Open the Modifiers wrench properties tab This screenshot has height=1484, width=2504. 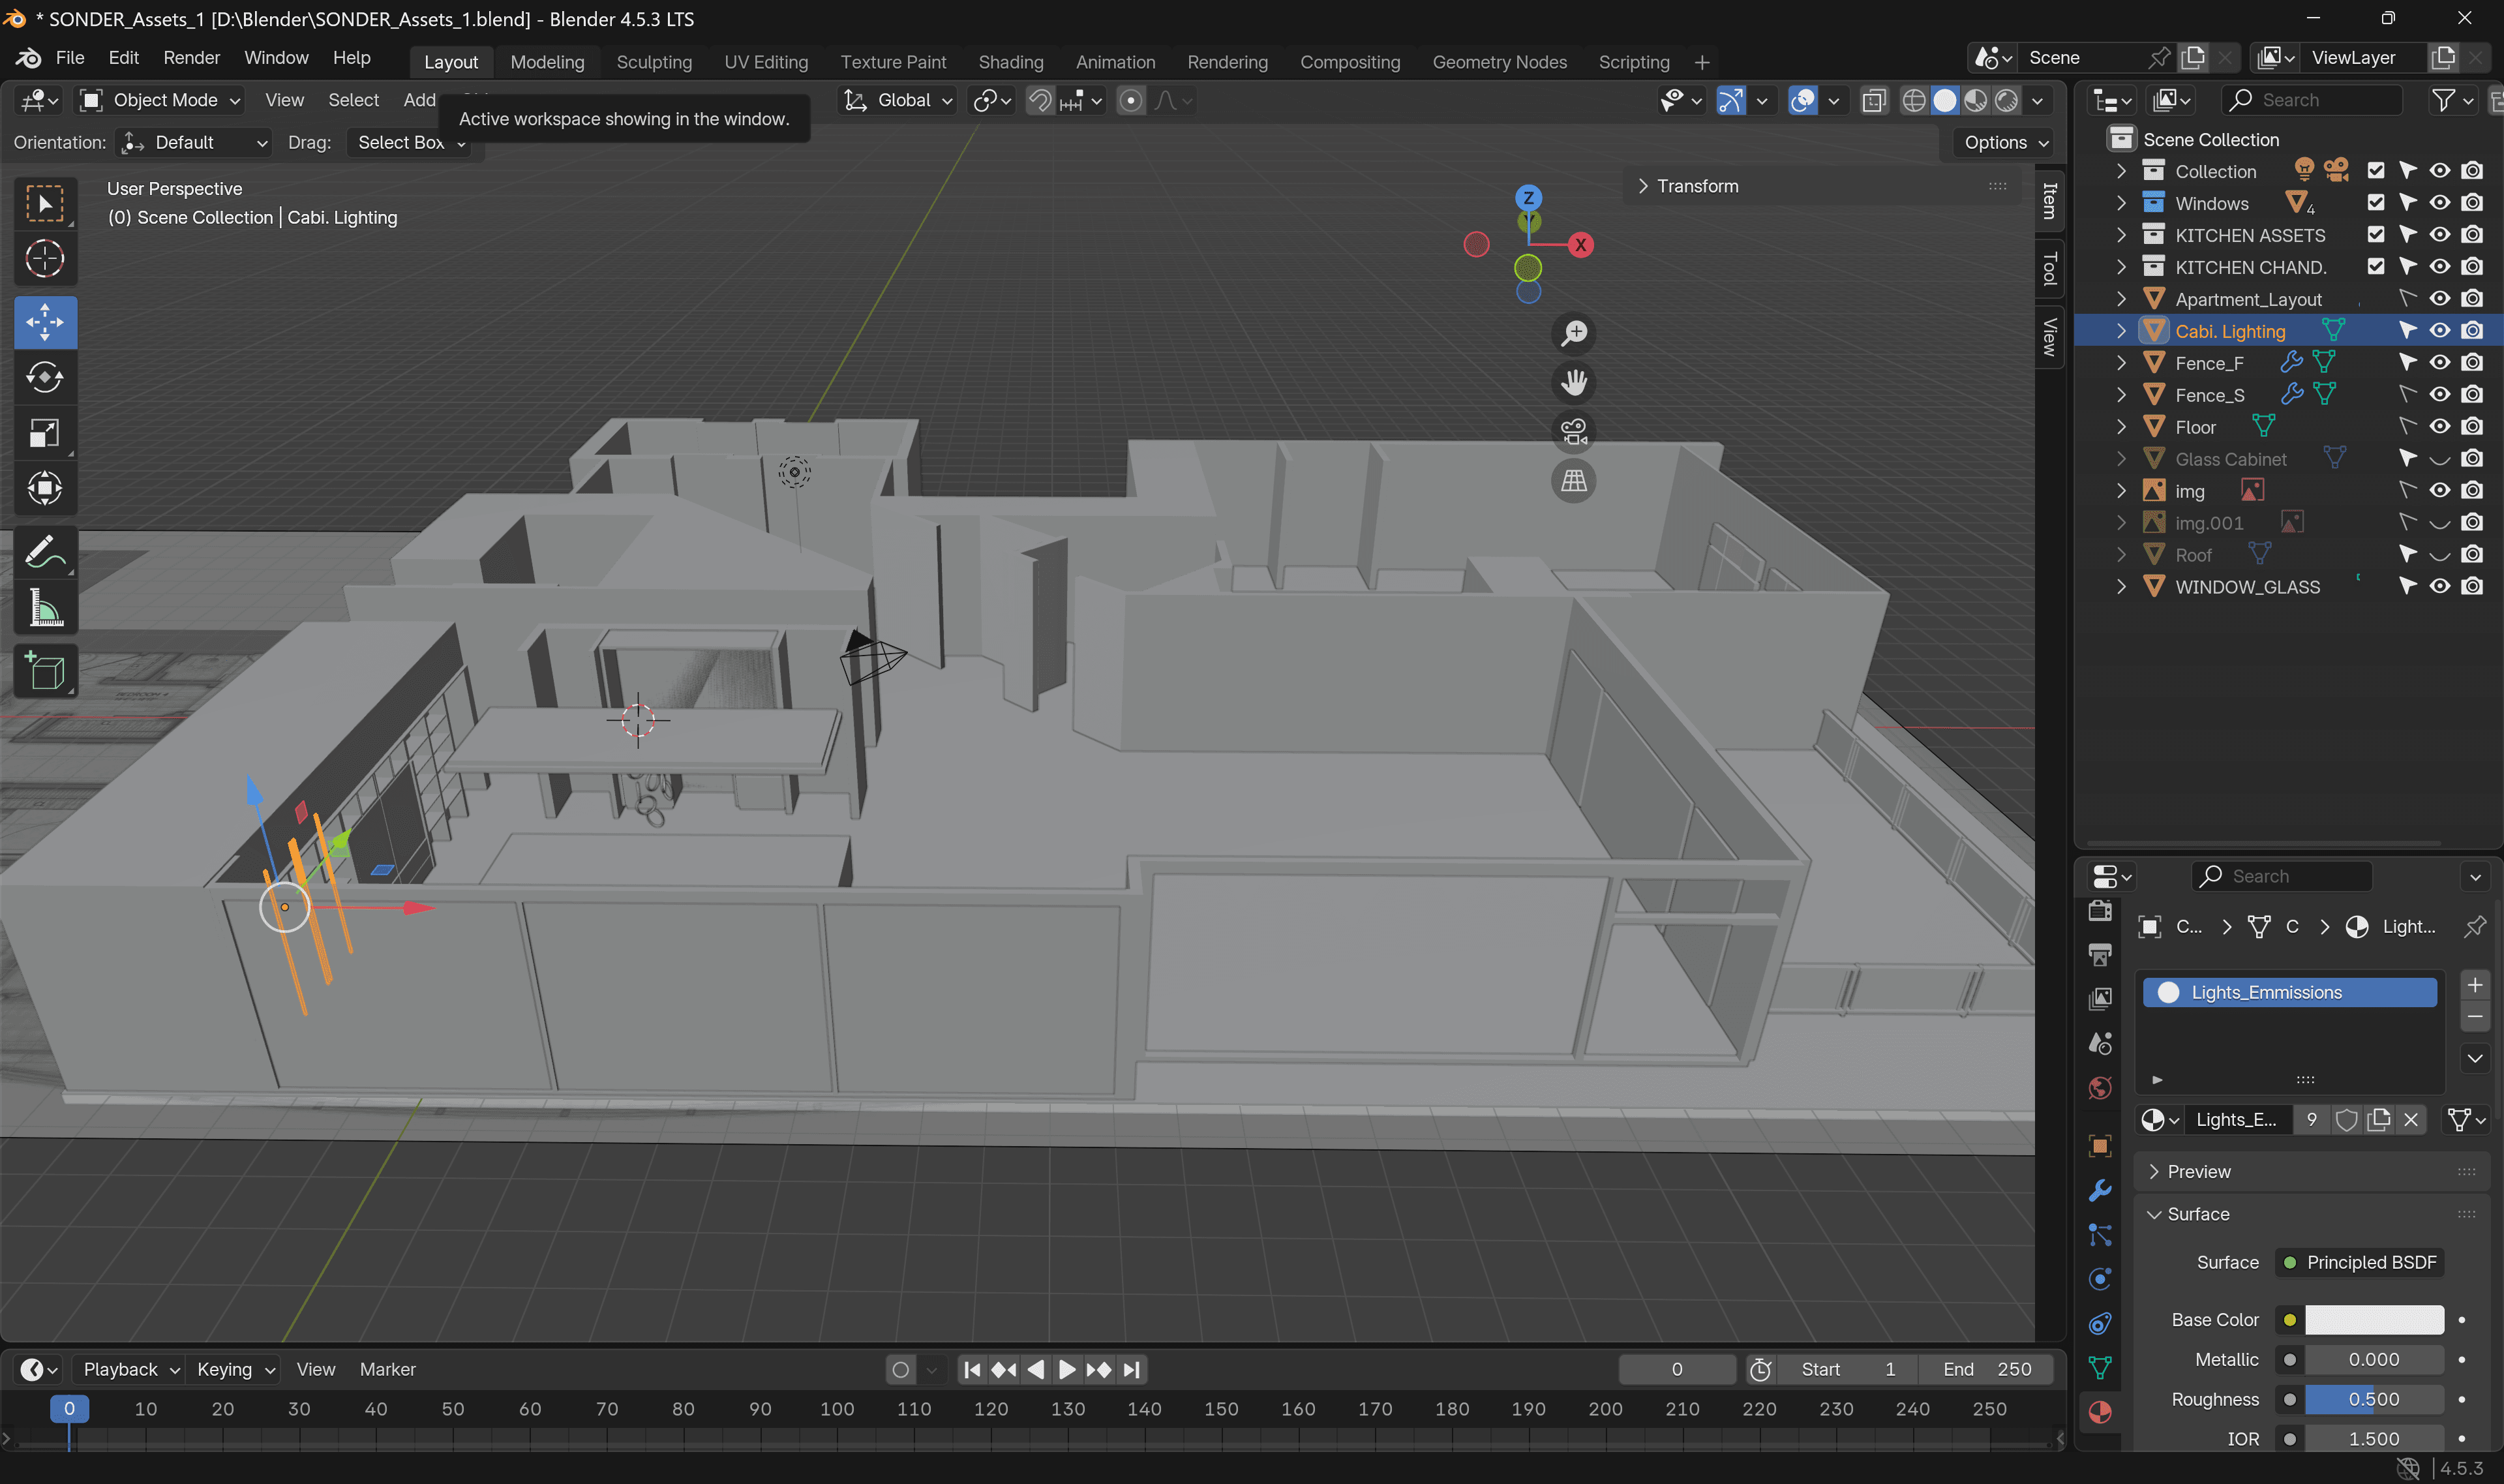(x=2099, y=1190)
